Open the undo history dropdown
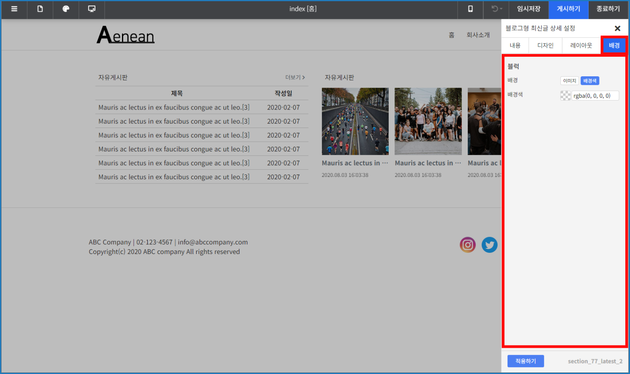 496,9
